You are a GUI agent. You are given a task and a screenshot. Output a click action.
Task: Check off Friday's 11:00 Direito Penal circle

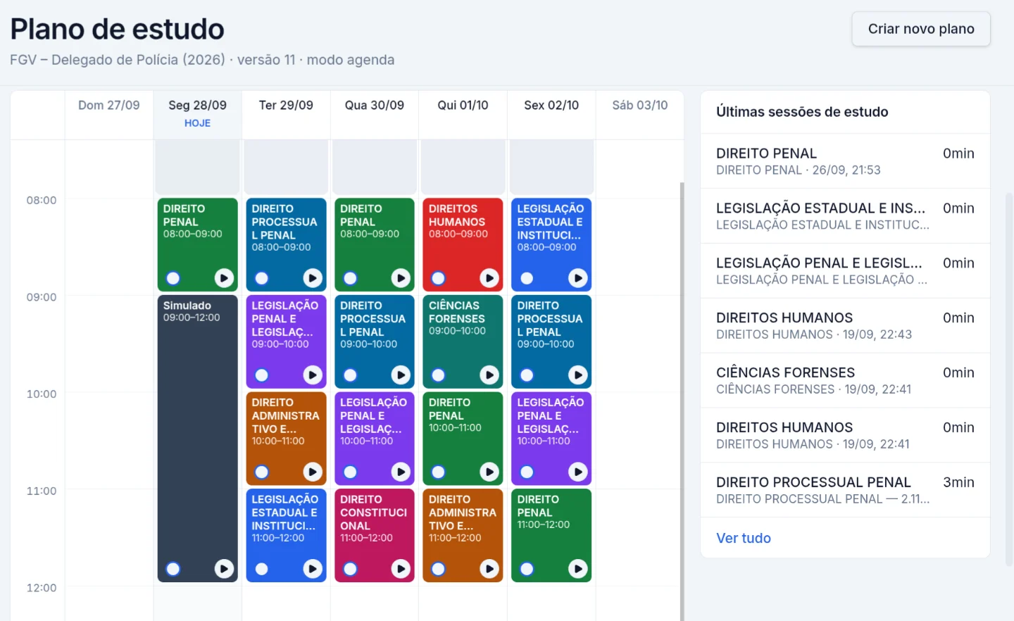(527, 569)
